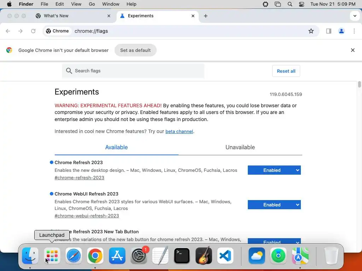The width and height of the screenshot is (362, 271).
Task: Open Spotlight search in the menu bar
Action: (x=290, y=4)
